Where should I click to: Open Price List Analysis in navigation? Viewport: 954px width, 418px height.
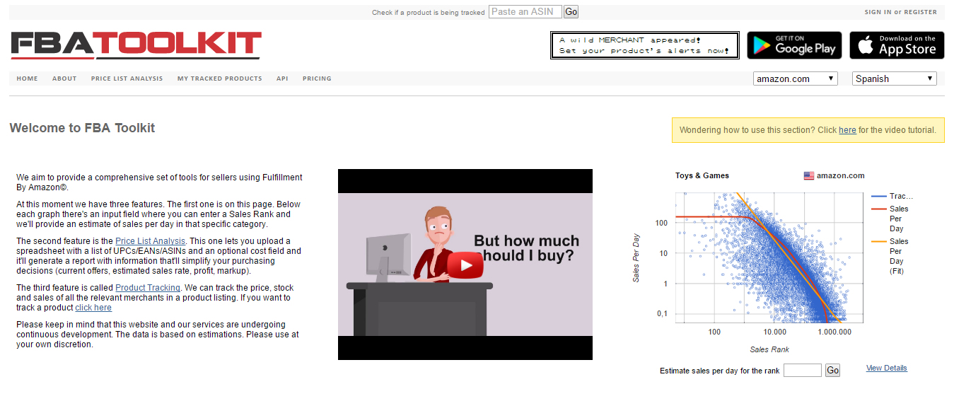click(x=127, y=79)
